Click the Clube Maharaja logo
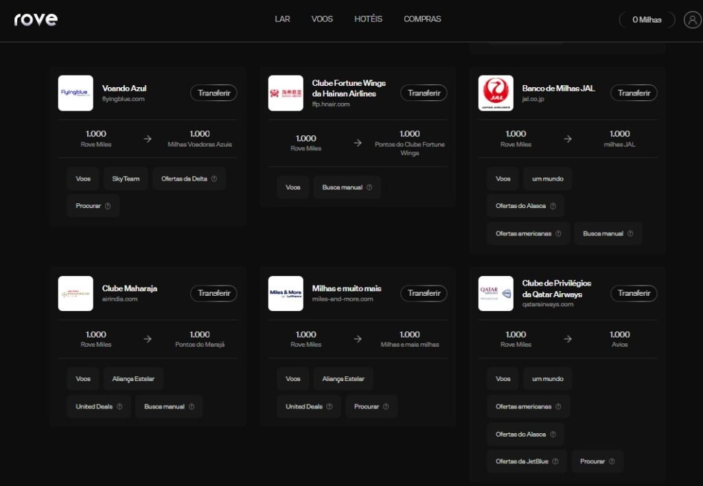Image resolution: width=703 pixels, height=486 pixels. tap(76, 294)
